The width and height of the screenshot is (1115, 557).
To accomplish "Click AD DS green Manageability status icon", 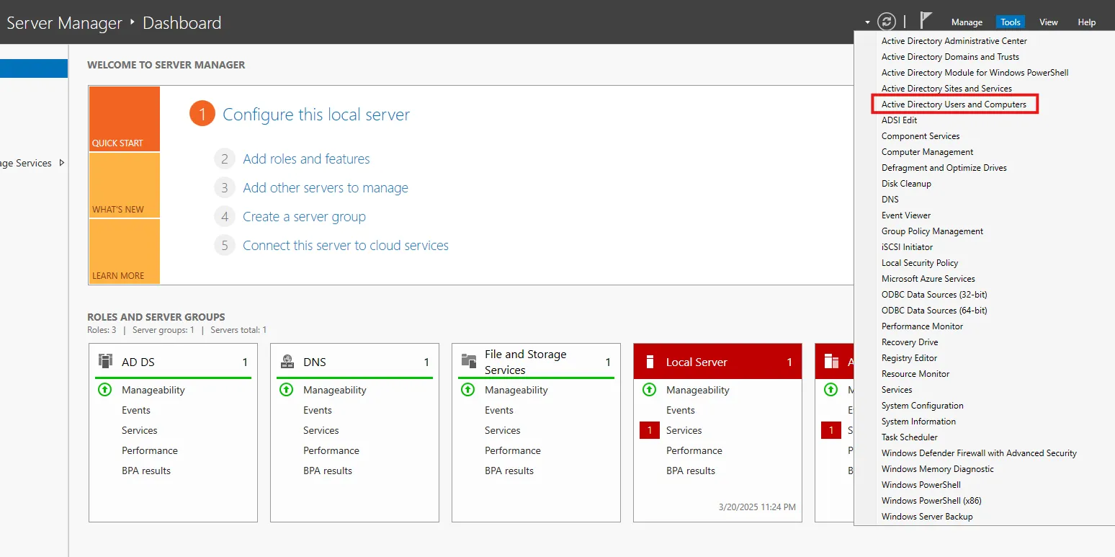I will 104,390.
